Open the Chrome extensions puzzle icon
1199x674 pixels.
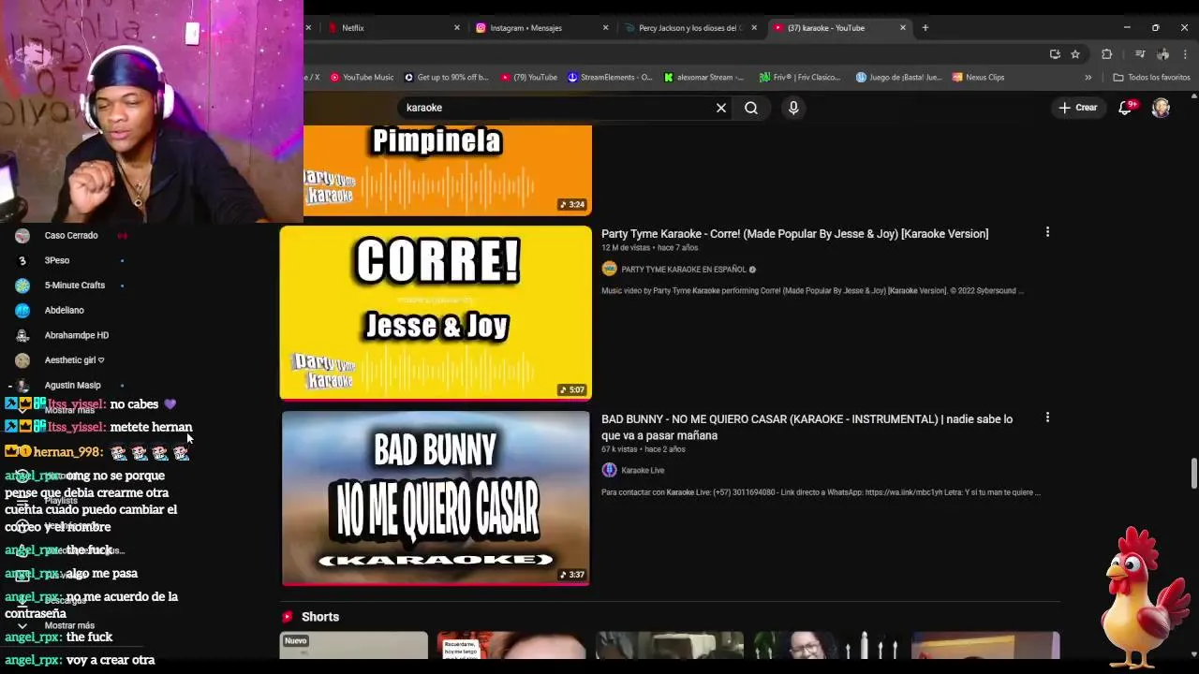tap(1106, 54)
